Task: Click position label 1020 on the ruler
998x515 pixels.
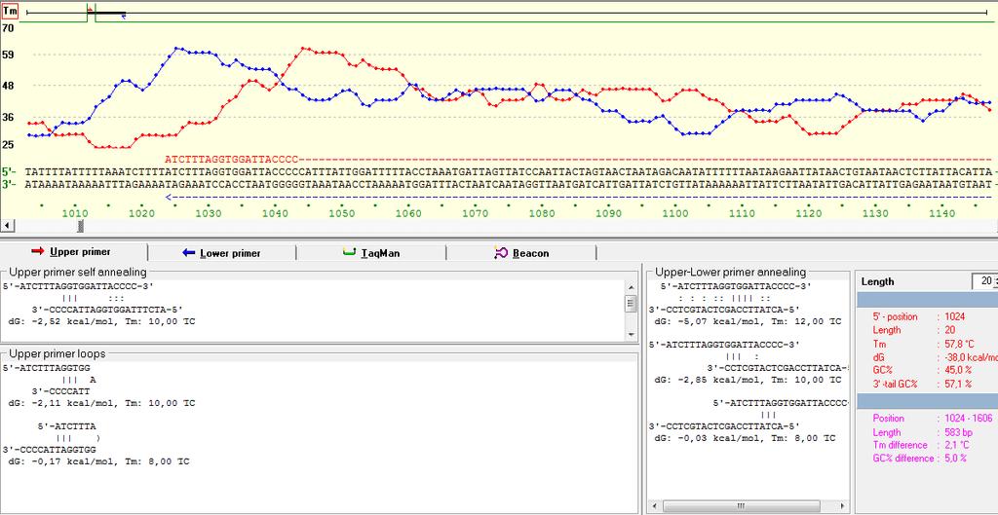Action: coord(141,213)
